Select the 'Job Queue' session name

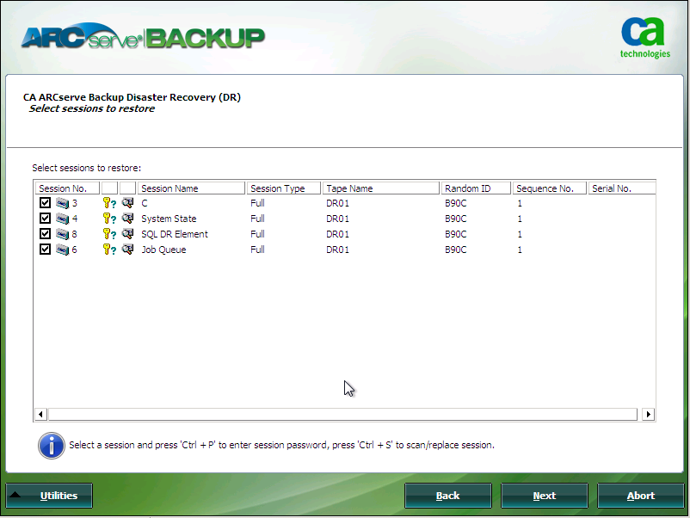(x=163, y=250)
